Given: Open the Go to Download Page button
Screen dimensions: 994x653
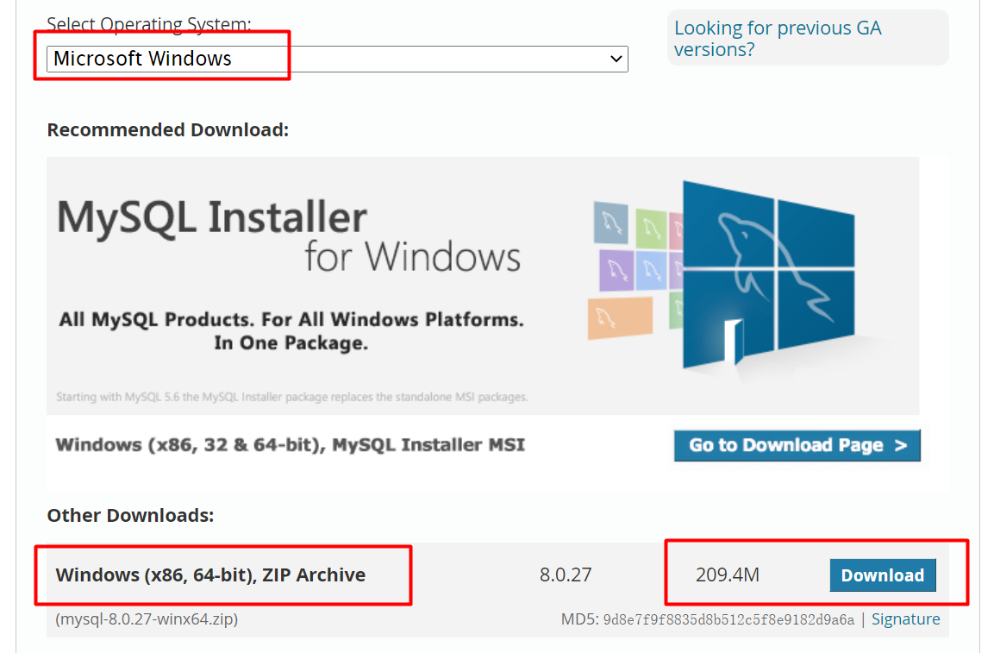Looking at the screenshot, I should pos(796,445).
